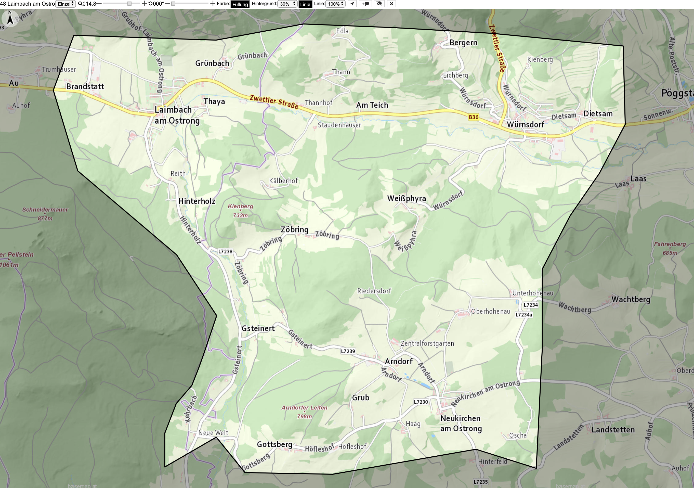
Task: Open the Hintergrund 30% dropdown
Action: [x=287, y=4]
